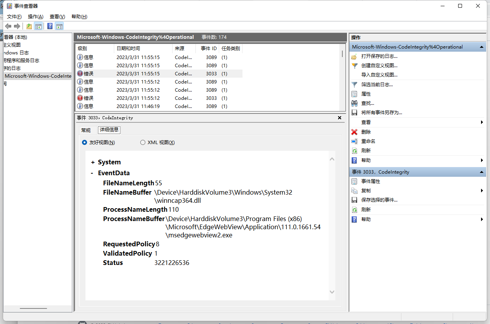Image resolution: width=490 pixels, height=324 pixels.
Task: Click the 事件属性 action
Action: coord(371,181)
